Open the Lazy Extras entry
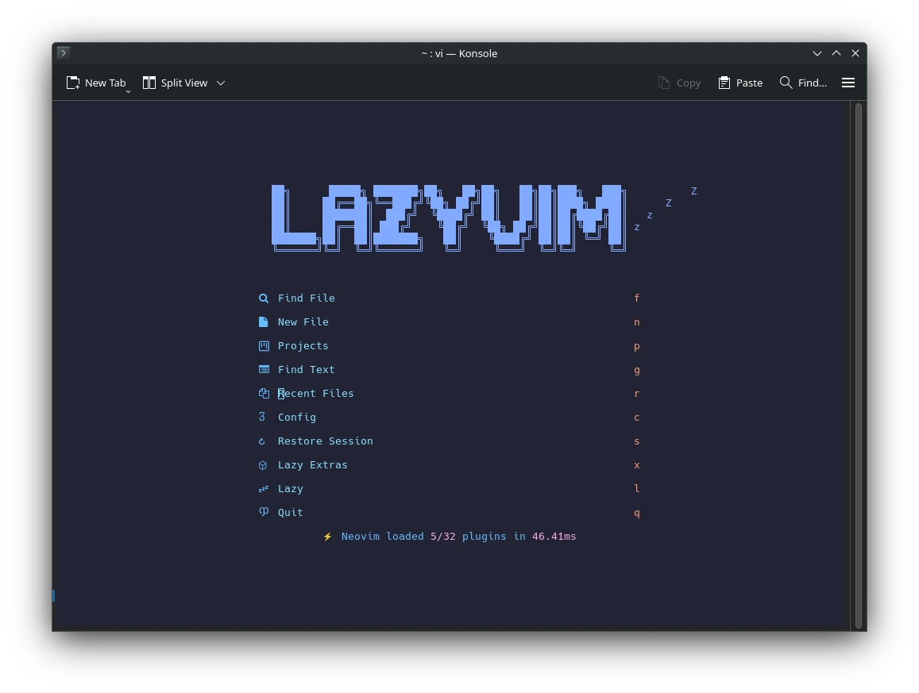The width and height of the screenshot is (919, 693). (450, 465)
